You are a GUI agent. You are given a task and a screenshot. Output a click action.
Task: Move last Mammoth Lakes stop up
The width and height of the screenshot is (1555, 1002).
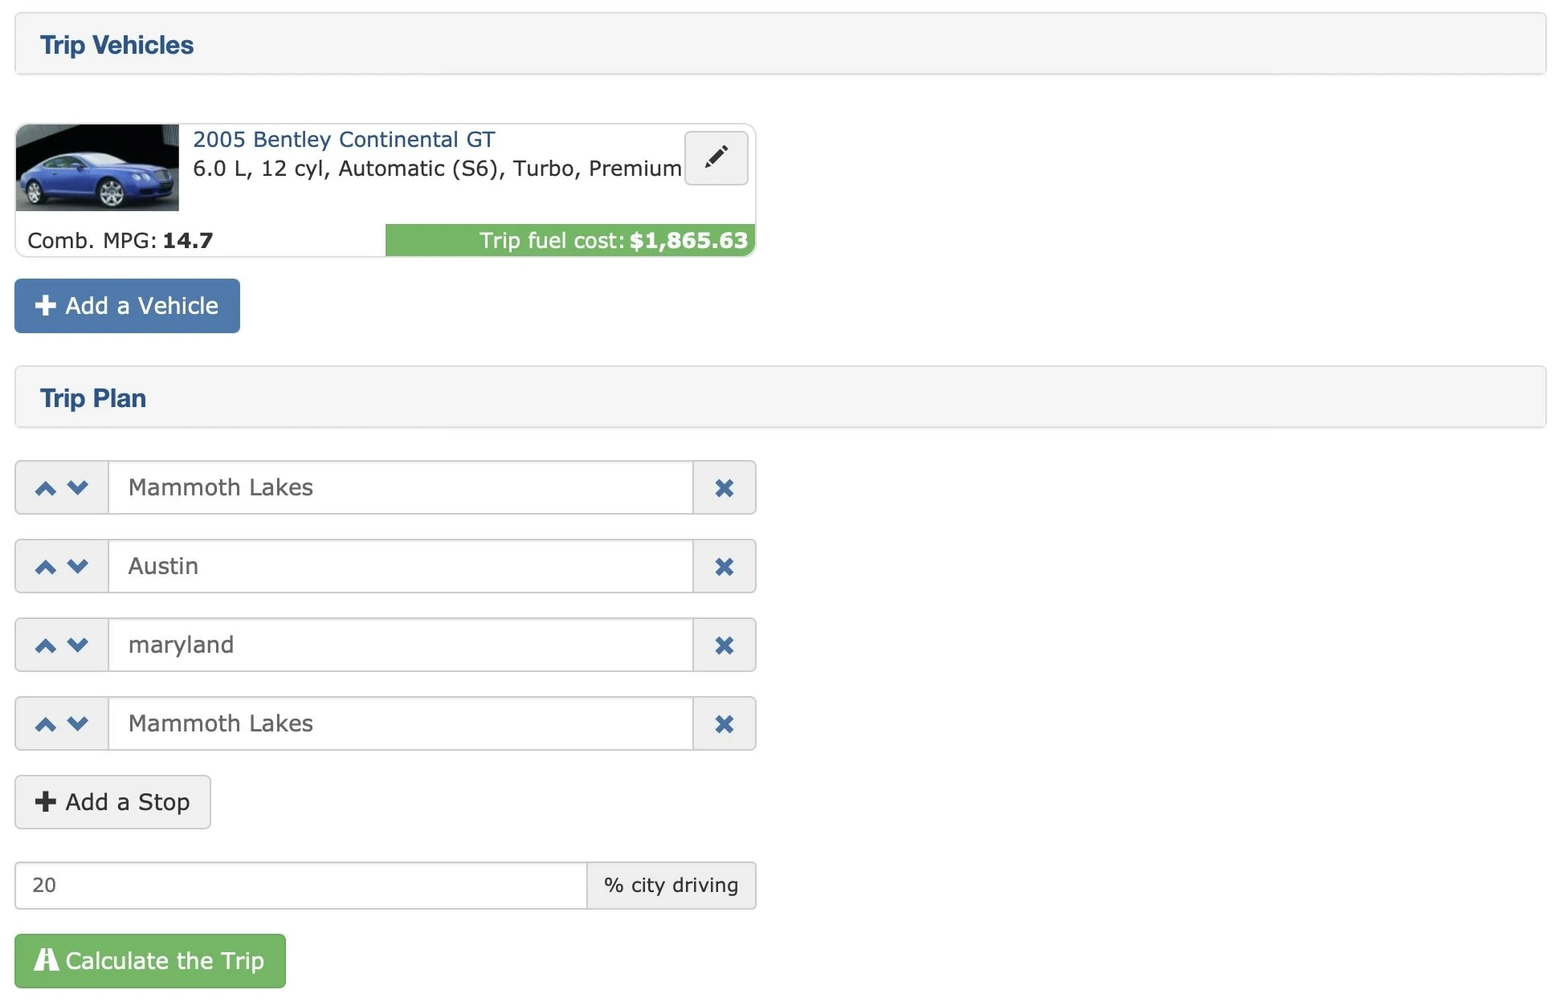point(46,723)
